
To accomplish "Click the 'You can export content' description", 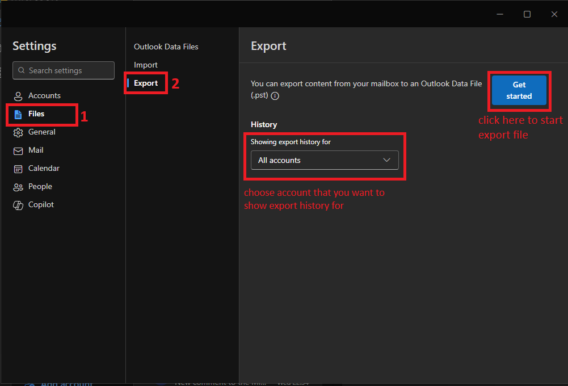I will [x=366, y=90].
